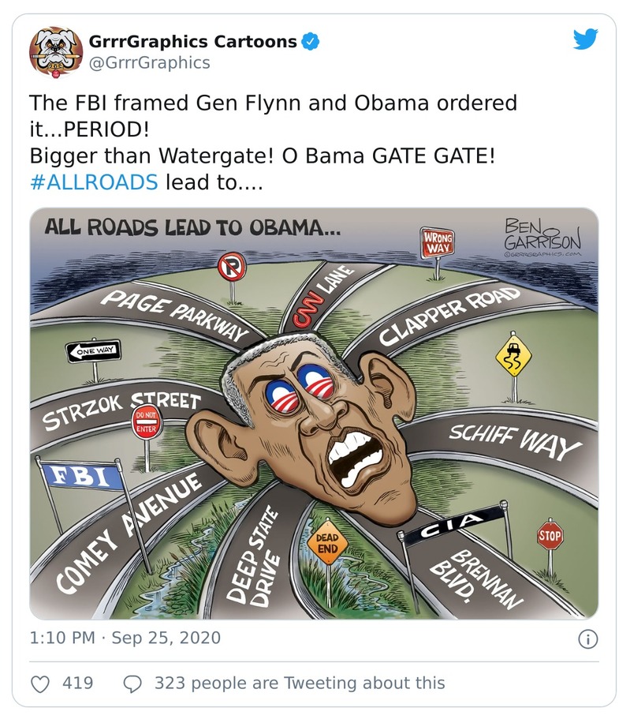Click the reply speech bubble icon
The image size is (630, 719).
tap(133, 683)
